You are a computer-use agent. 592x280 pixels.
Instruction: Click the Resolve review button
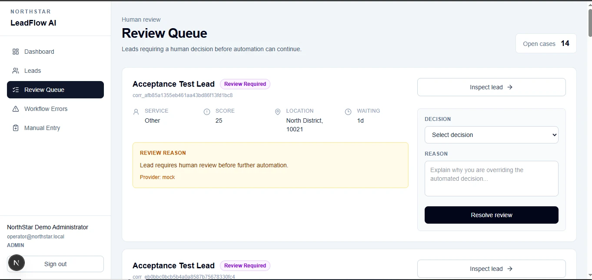pos(491,215)
